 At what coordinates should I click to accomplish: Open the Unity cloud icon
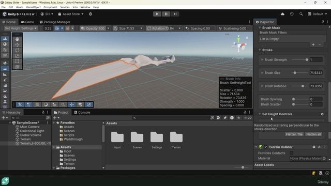pos(282,14)
